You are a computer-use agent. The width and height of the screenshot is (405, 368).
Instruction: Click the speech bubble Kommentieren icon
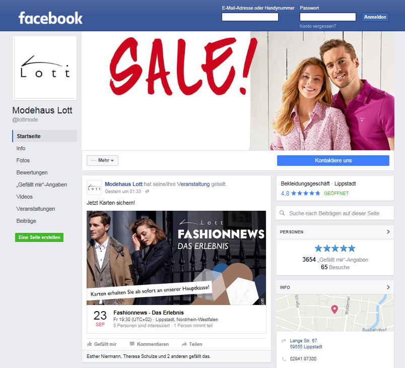[x=132, y=344]
